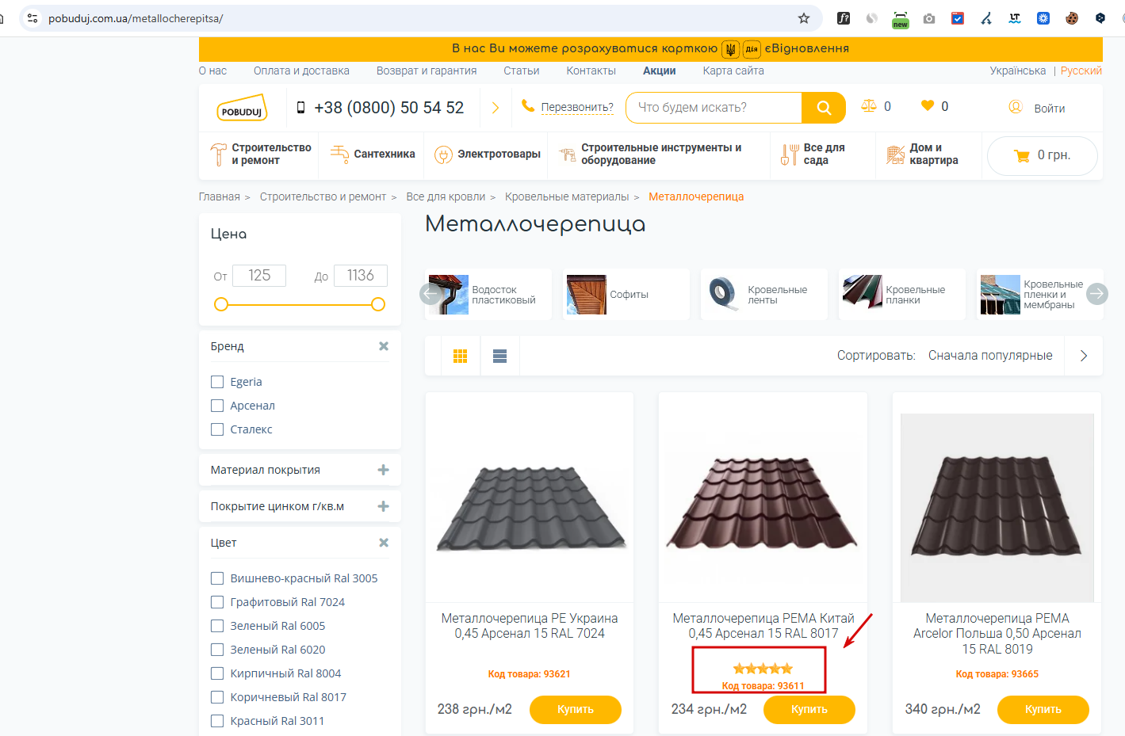The width and height of the screenshot is (1125, 736).
Task: Click the От price input field
Action: pyautogui.click(x=259, y=275)
